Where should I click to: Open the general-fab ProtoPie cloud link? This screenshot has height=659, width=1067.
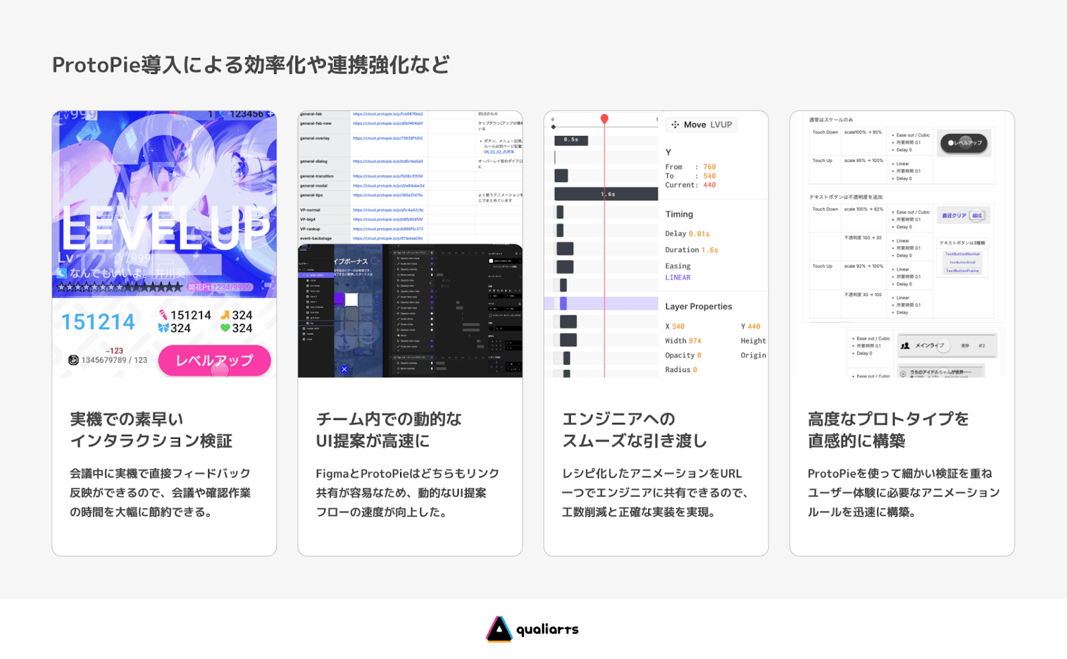[x=388, y=114]
